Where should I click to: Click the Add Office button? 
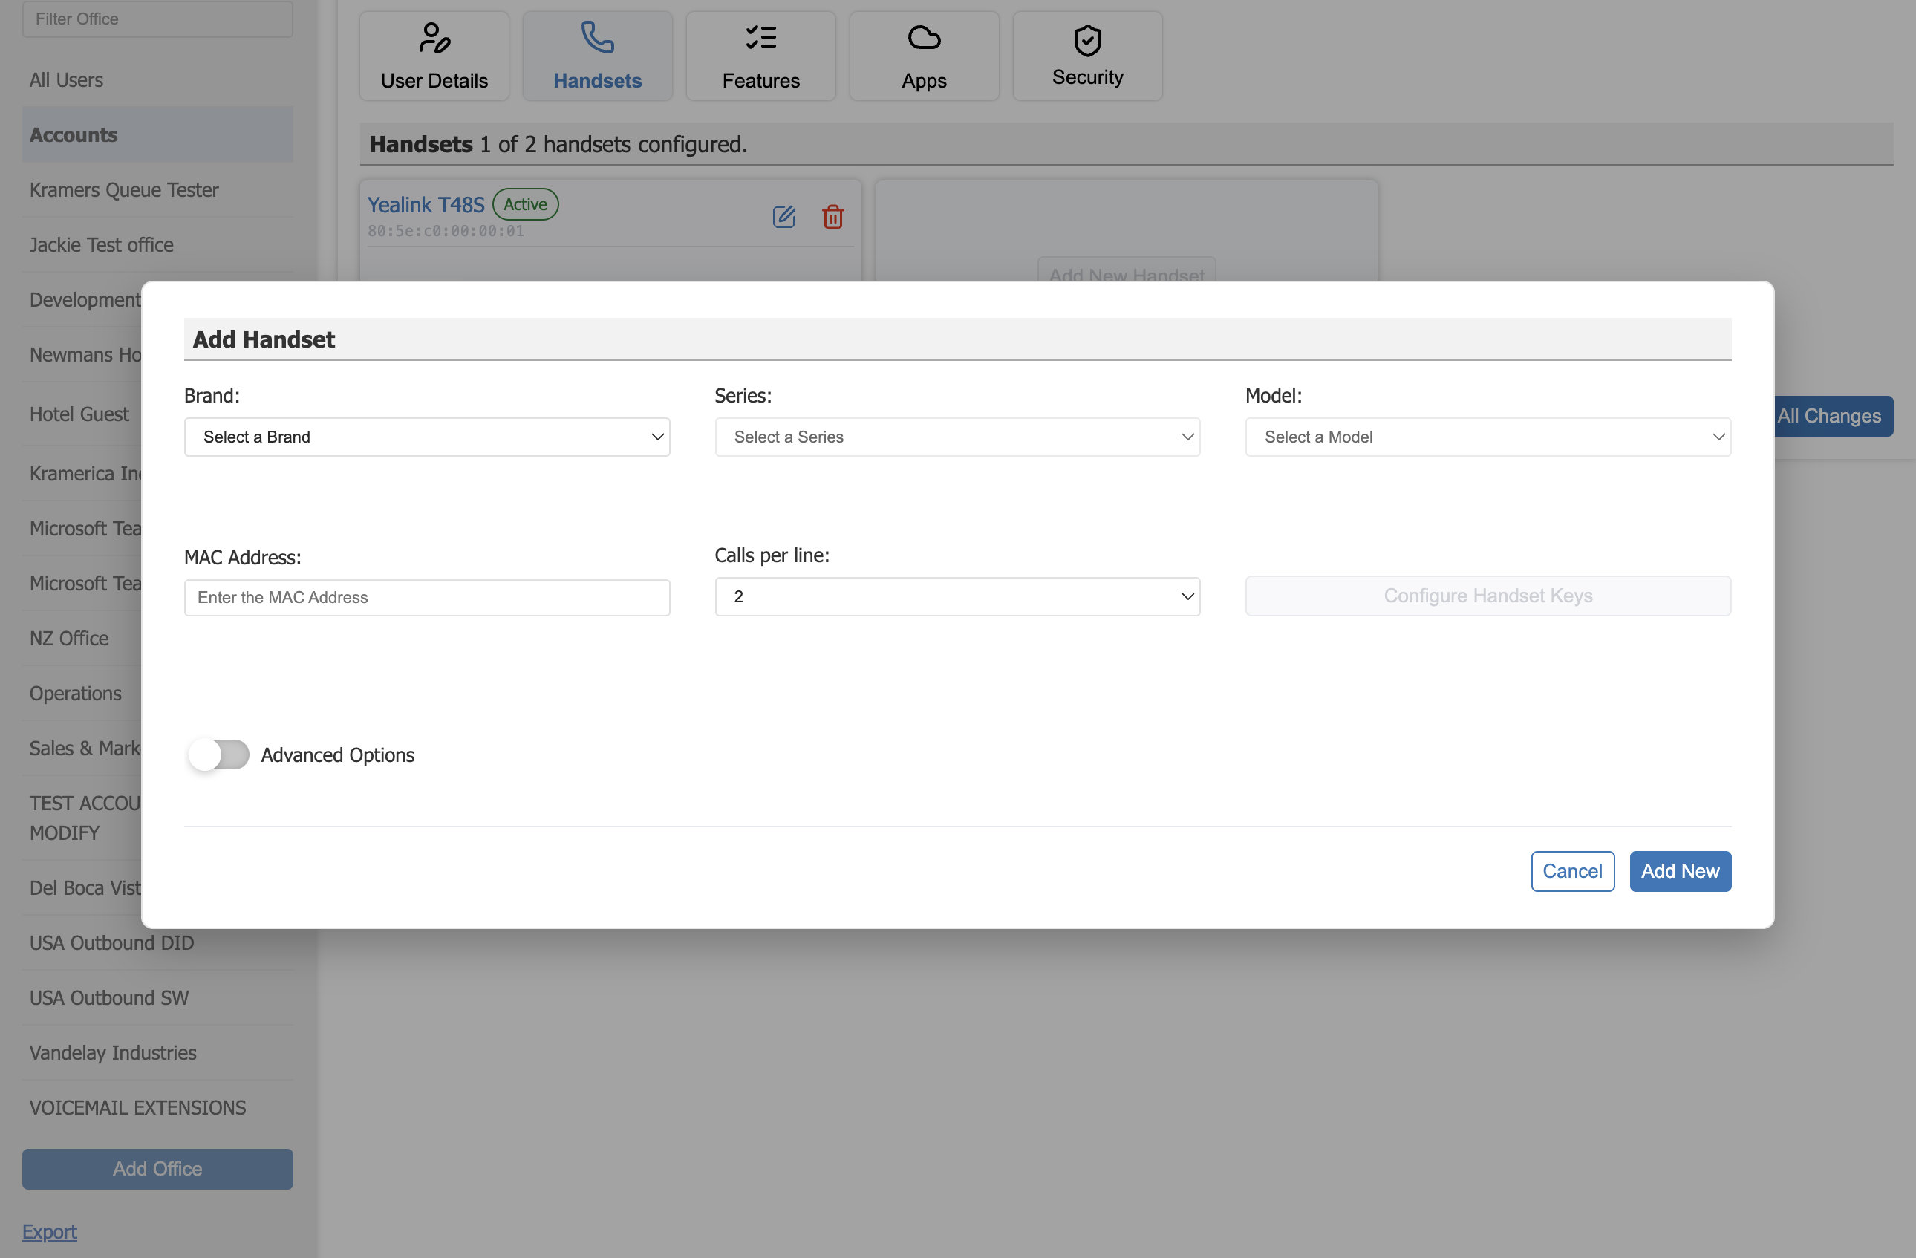[157, 1169]
